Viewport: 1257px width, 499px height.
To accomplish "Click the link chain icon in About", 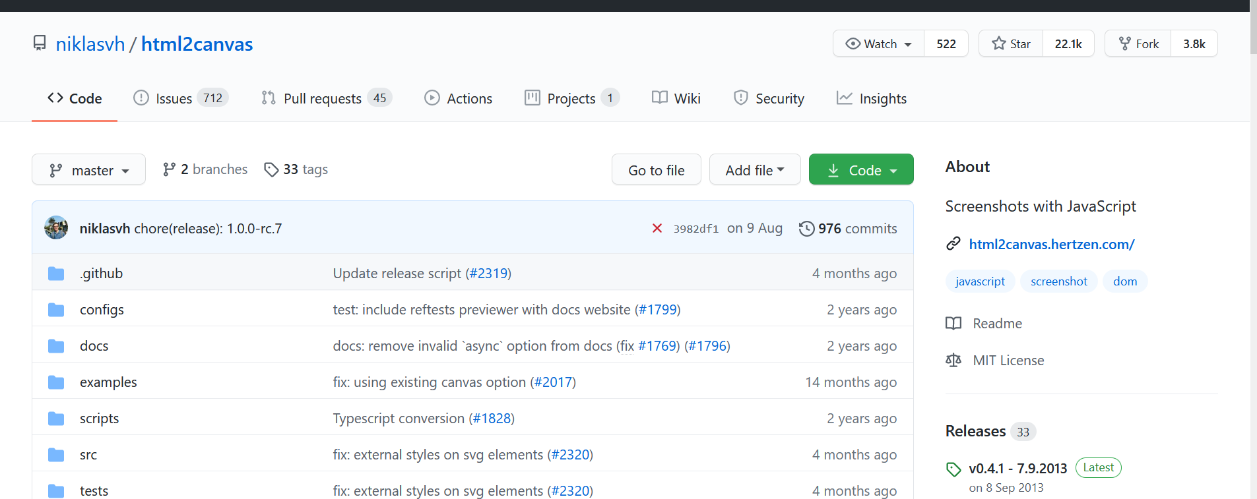I will [953, 244].
